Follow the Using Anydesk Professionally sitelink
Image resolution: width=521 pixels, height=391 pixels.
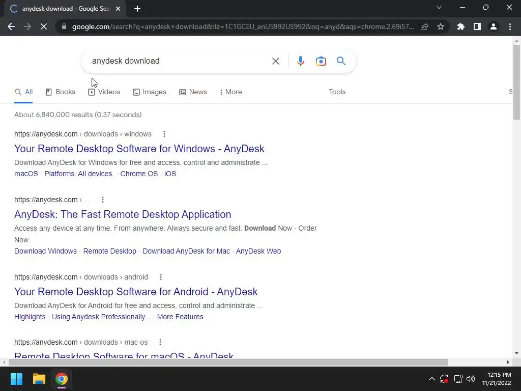click(101, 317)
